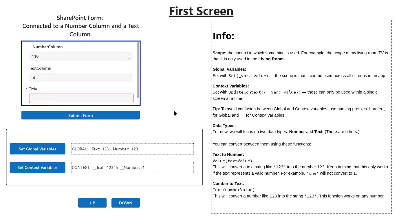Click the First Screen title
Viewport: 399px width, 222px height.
point(201,11)
